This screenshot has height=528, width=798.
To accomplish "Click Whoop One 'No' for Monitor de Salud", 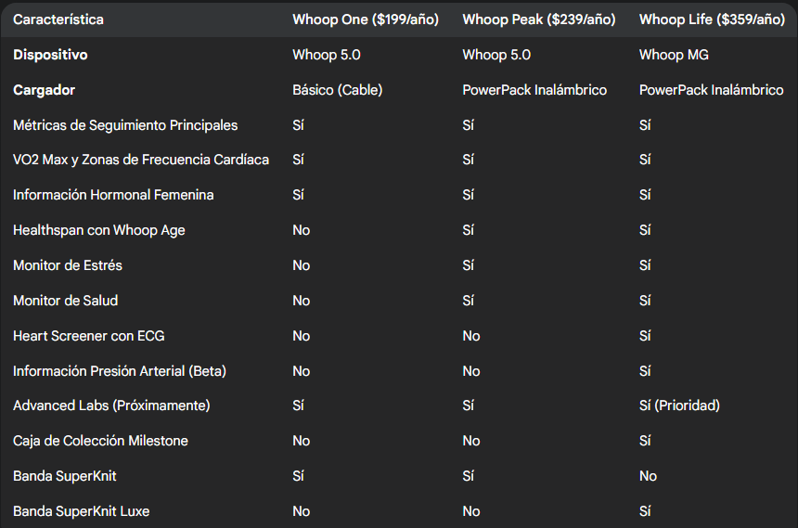I will (302, 301).
